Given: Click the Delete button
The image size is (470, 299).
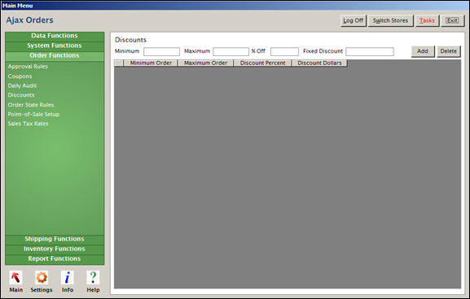Looking at the screenshot, I should tap(449, 51).
